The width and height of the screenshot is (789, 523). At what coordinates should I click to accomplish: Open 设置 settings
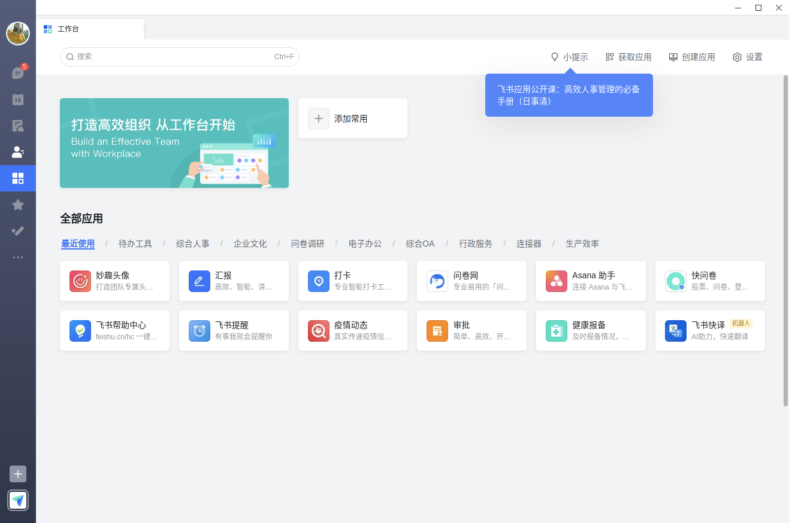[x=748, y=57]
